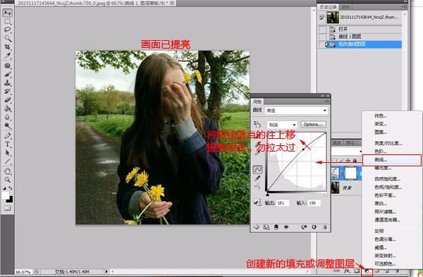Select the Hand tool
The width and height of the screenshot is (423, 277).
pyautogui.click(x=8, y=171)
